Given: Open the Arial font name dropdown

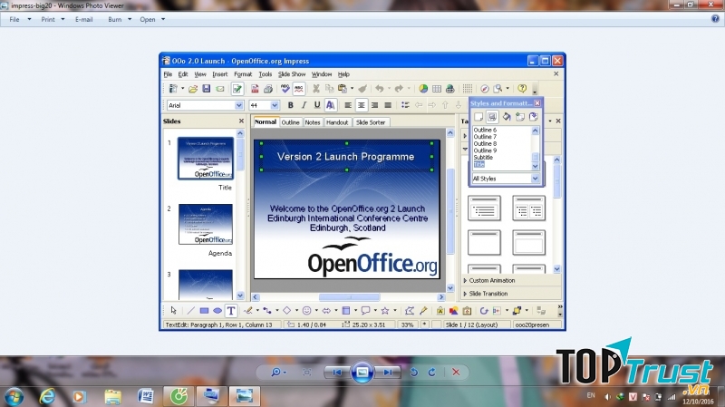Looking at the screenshot, I should coord(239,105).
